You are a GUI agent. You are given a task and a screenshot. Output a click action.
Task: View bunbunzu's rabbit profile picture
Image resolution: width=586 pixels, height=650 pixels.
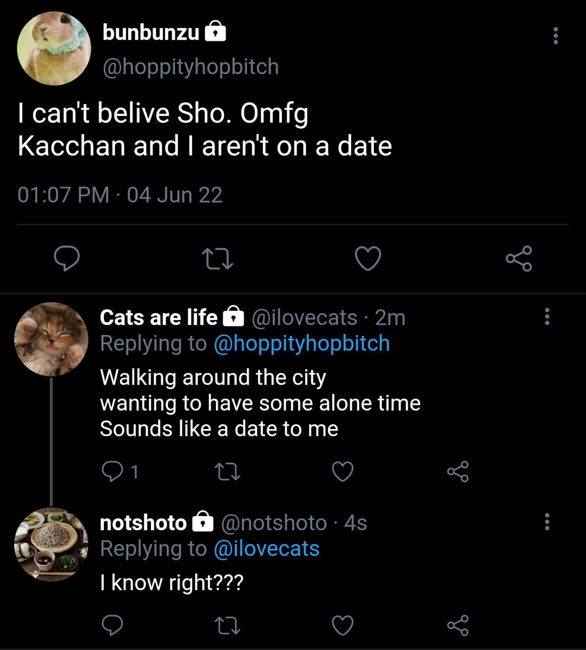54,49
